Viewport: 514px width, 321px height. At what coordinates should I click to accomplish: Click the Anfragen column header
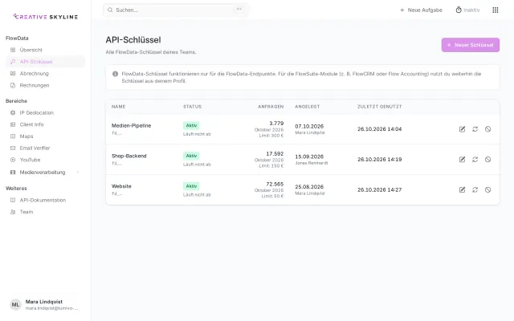coord(271,107)
